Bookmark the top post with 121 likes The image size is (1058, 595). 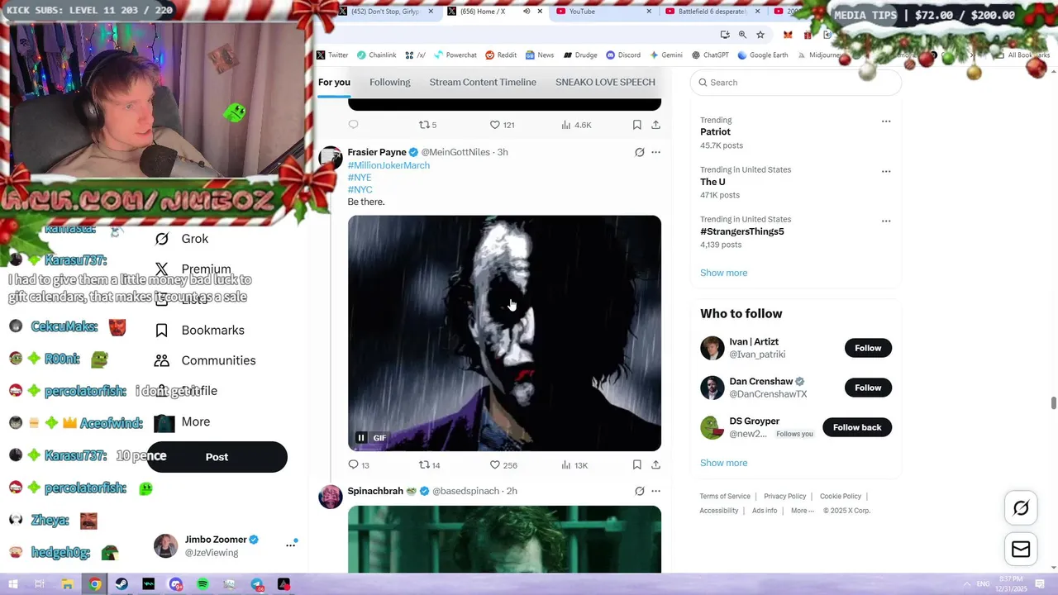point(636,125)
